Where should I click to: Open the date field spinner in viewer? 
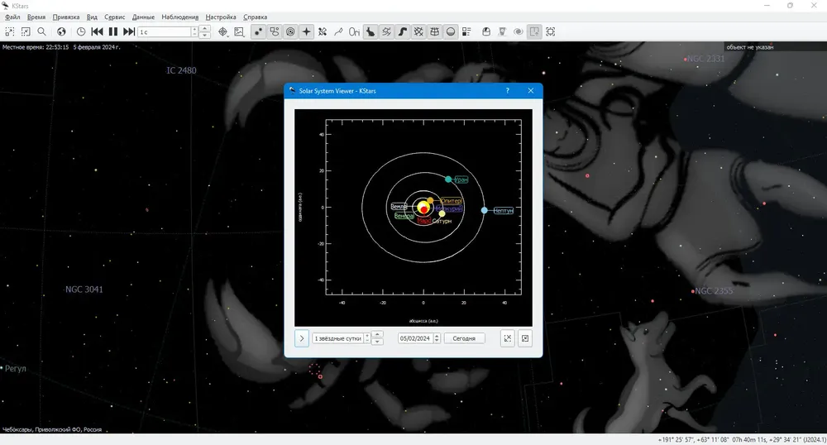(437, 338)
